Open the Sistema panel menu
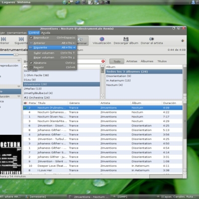 pyautogui.click(x=24, y=2)
